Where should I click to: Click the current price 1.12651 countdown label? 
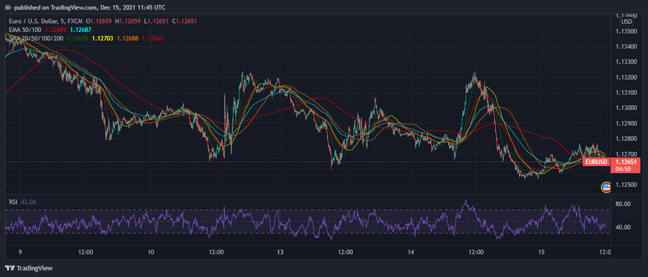pos(626,165)
